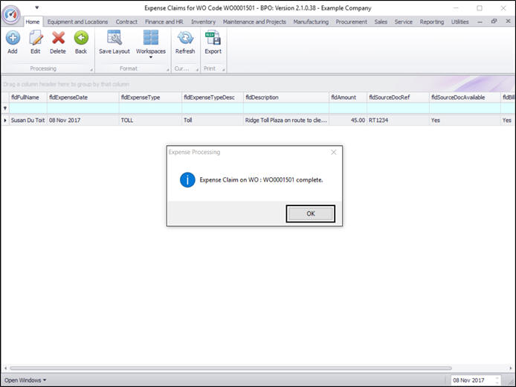The image size is (516, 387).
Task: Sort by fldSourceDocRef column header
Action: [x=399, y=97]
